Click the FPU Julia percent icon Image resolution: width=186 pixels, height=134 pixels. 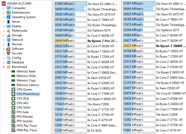click(x=13, y=112)
